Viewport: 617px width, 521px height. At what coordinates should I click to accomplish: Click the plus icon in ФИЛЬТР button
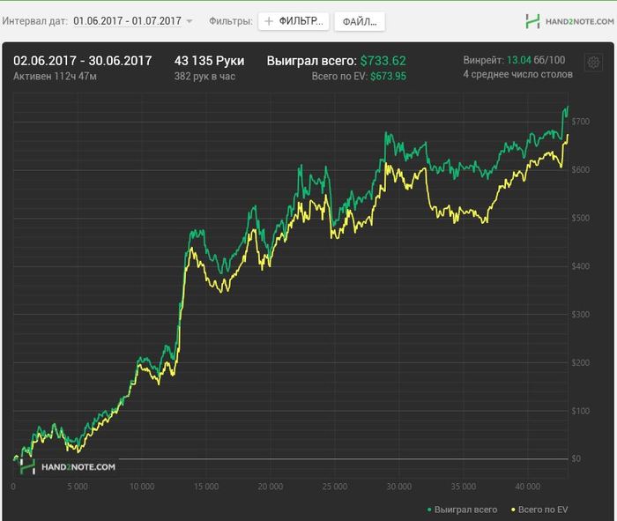click(x=269, y=21)
